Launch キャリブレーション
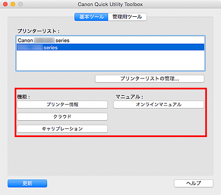The height and width of the screenshot is (195, 221). point(62,129)
